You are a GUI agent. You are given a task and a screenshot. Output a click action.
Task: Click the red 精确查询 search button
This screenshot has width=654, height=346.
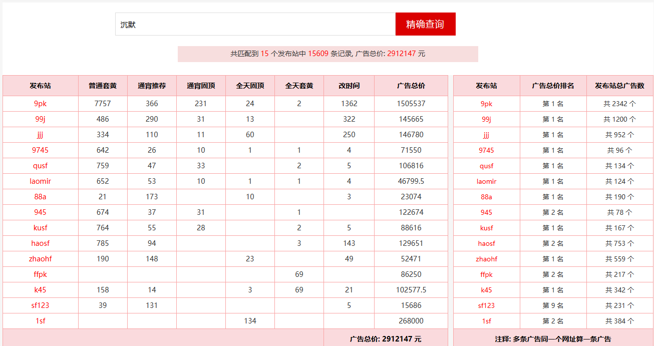[425, 24]
